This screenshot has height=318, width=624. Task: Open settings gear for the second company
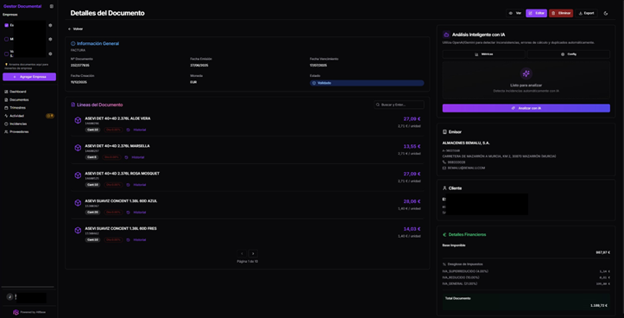(50, 39)
